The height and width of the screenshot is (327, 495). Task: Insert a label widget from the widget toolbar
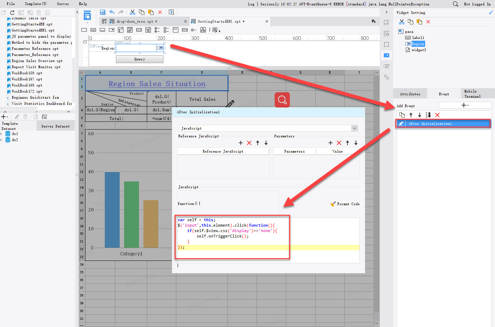click(x=93, y=30)
